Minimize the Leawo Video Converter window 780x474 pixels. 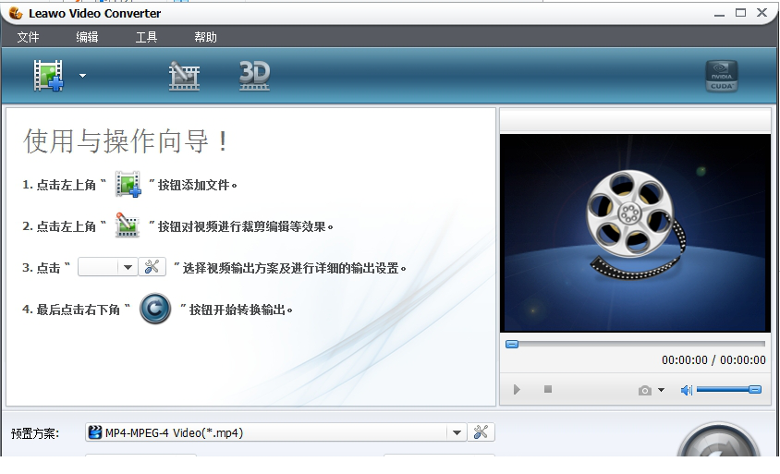coord(719,14)
